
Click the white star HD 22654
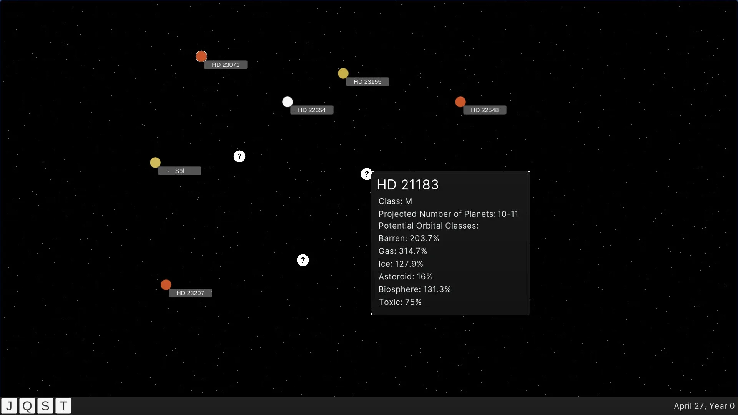287,102
